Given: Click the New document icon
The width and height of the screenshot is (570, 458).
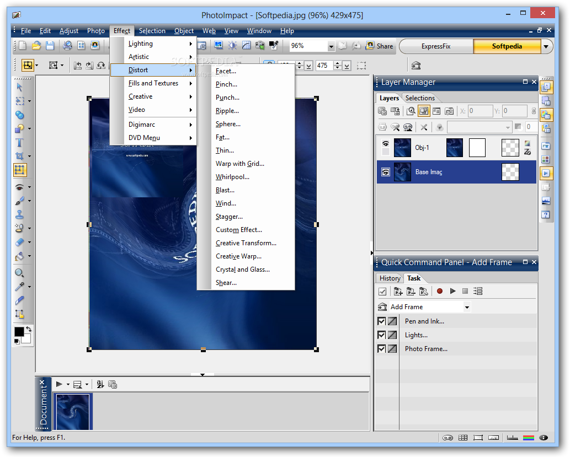Looking at the screenshot, I should pos(22,45).
